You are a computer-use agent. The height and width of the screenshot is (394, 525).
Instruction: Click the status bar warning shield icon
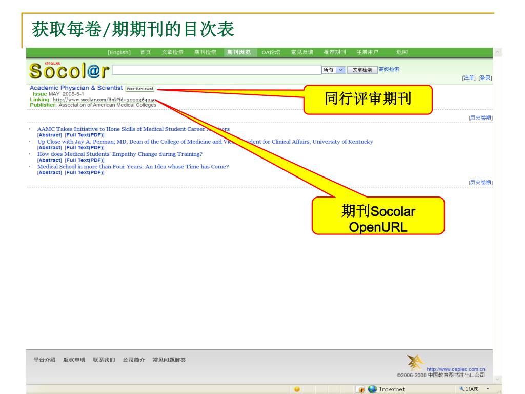pos(297,389)
